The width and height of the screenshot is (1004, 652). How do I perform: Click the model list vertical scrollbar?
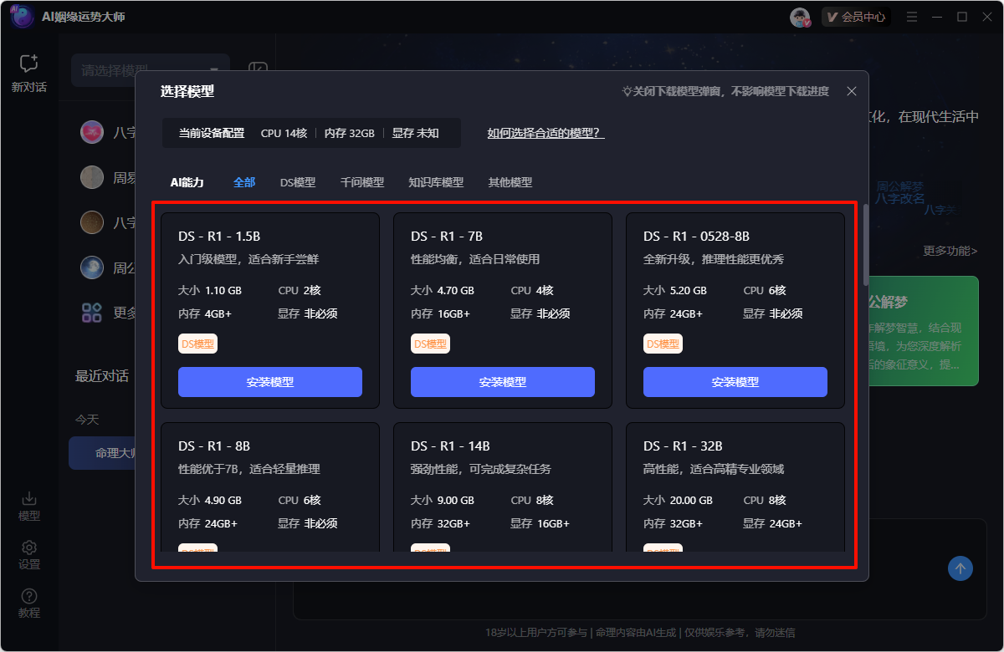865,244
